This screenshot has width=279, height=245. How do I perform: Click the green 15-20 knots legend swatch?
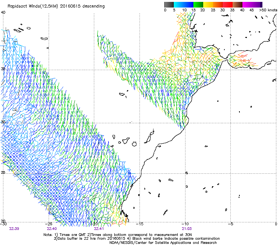[x=198, y=5]
